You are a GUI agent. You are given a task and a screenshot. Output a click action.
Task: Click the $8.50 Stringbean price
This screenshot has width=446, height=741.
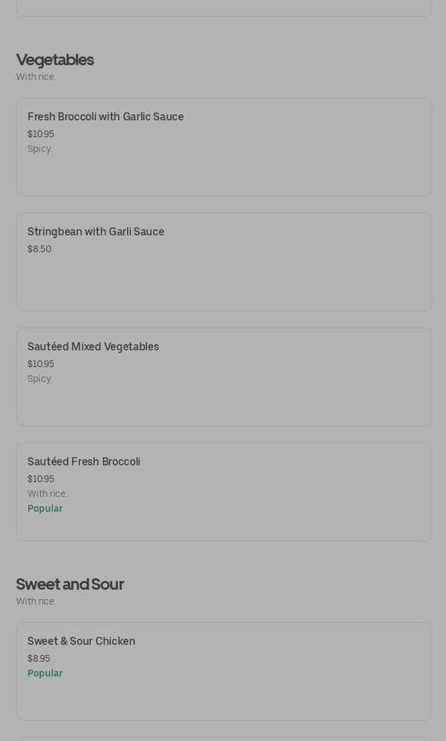pos(40,249)
